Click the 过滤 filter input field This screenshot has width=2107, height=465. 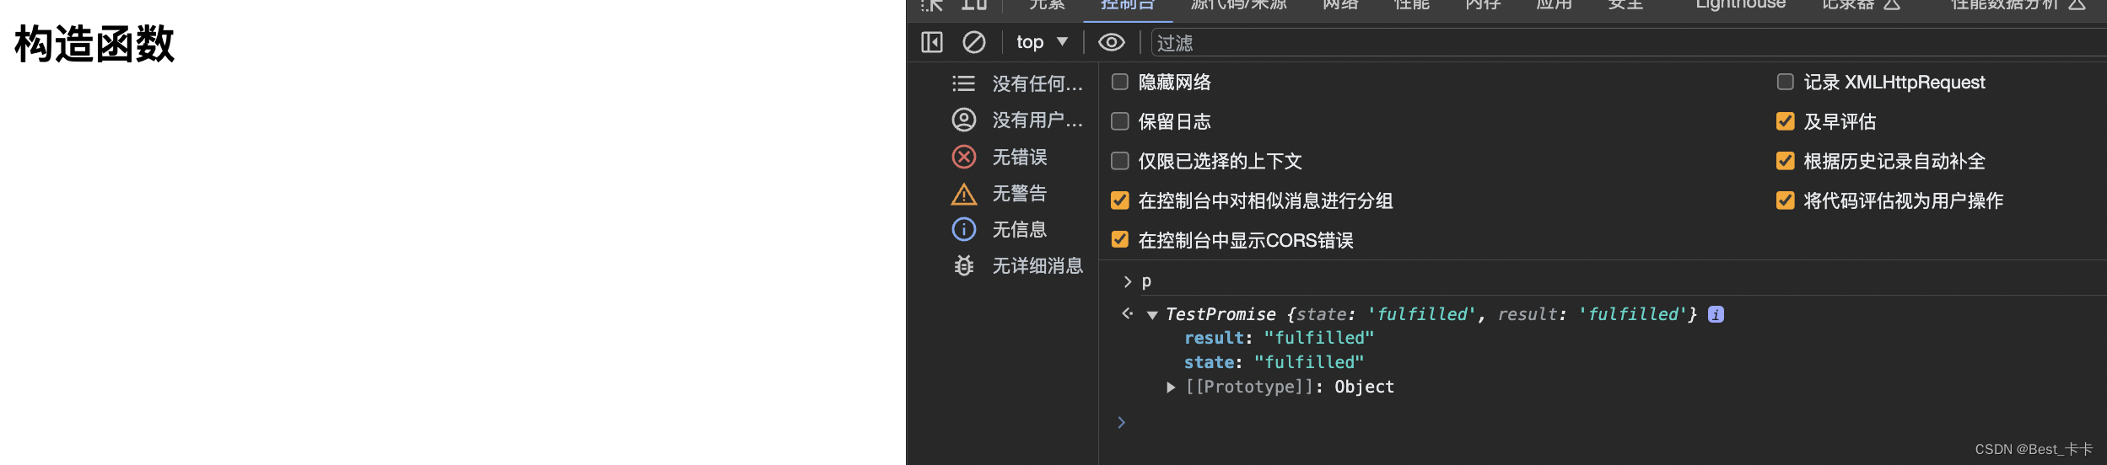tap(1603, 43)
